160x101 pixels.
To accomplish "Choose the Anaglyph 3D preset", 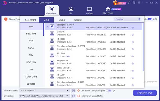I will pos(93,62).
